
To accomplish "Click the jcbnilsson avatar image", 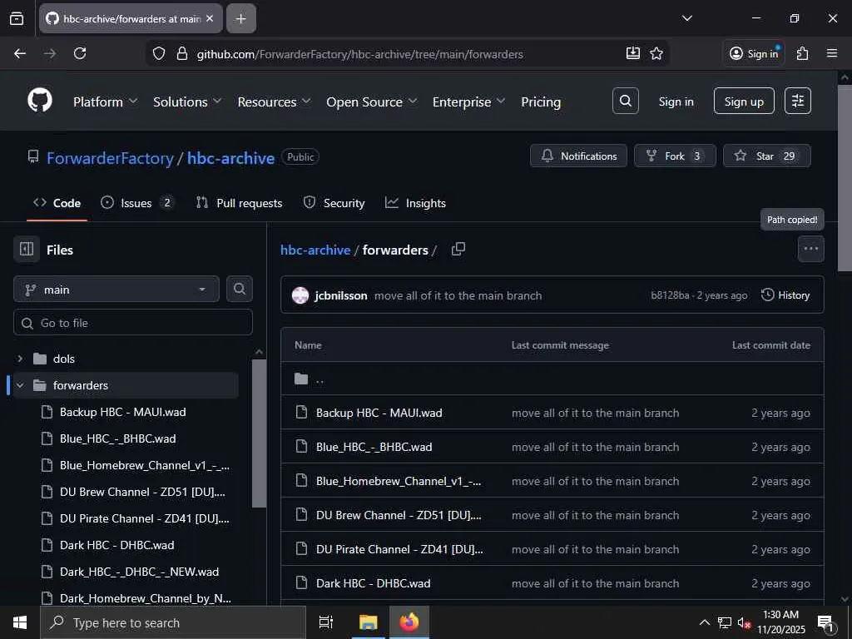I will (300, 295).
